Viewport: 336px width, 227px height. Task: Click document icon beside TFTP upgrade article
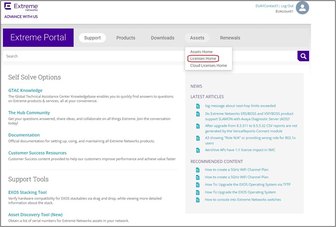pyautogui.click(x=198, y=185)
